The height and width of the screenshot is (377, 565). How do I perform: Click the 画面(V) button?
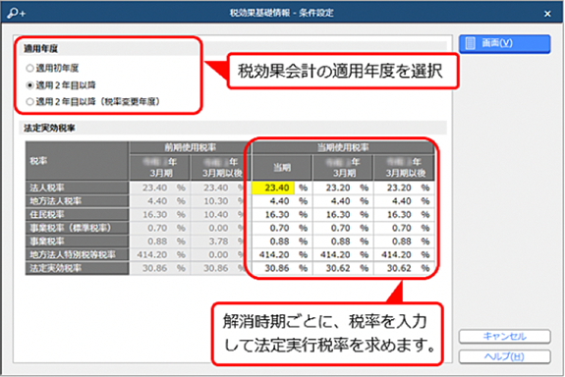click(x=504, y=43)
